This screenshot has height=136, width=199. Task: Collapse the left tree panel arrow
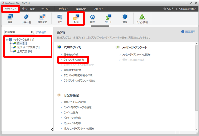click(x=52, y=129)
